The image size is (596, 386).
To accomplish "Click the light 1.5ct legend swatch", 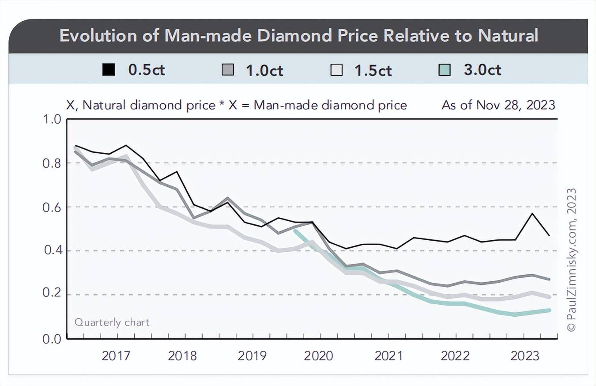I will 336,70.
